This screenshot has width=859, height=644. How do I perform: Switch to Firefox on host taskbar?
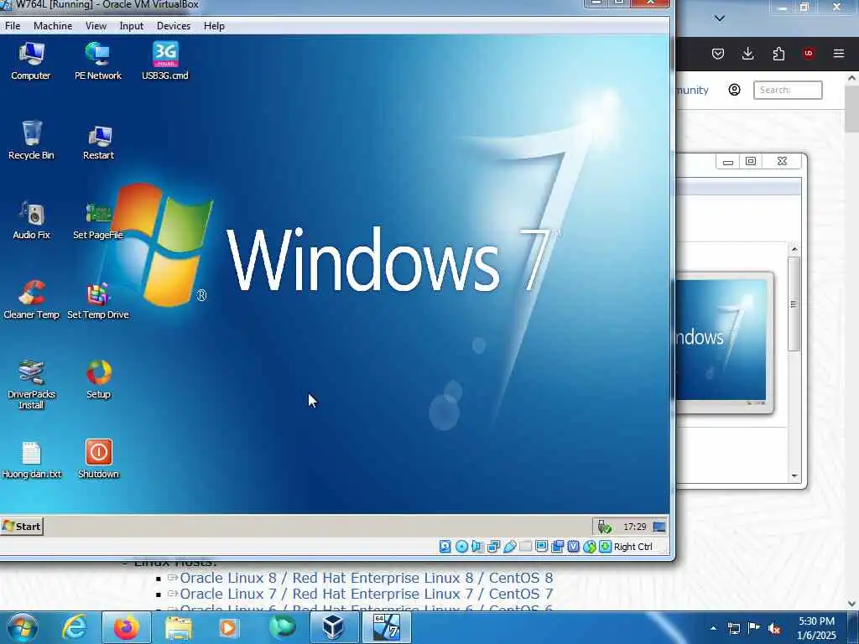point(127,627)
